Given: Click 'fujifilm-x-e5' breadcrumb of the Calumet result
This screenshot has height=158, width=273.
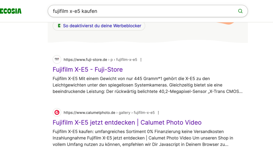Looking at the screenshot, I should click(144, 113).
